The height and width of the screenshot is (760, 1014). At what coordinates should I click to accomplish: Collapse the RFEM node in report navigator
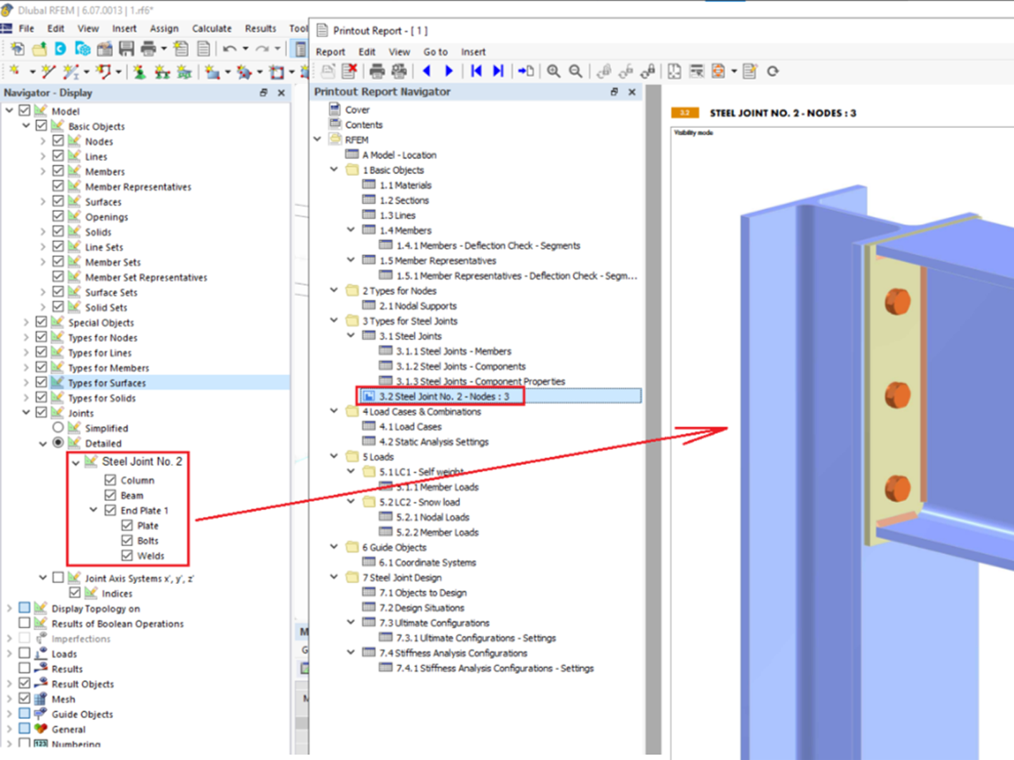pos(318,139)
